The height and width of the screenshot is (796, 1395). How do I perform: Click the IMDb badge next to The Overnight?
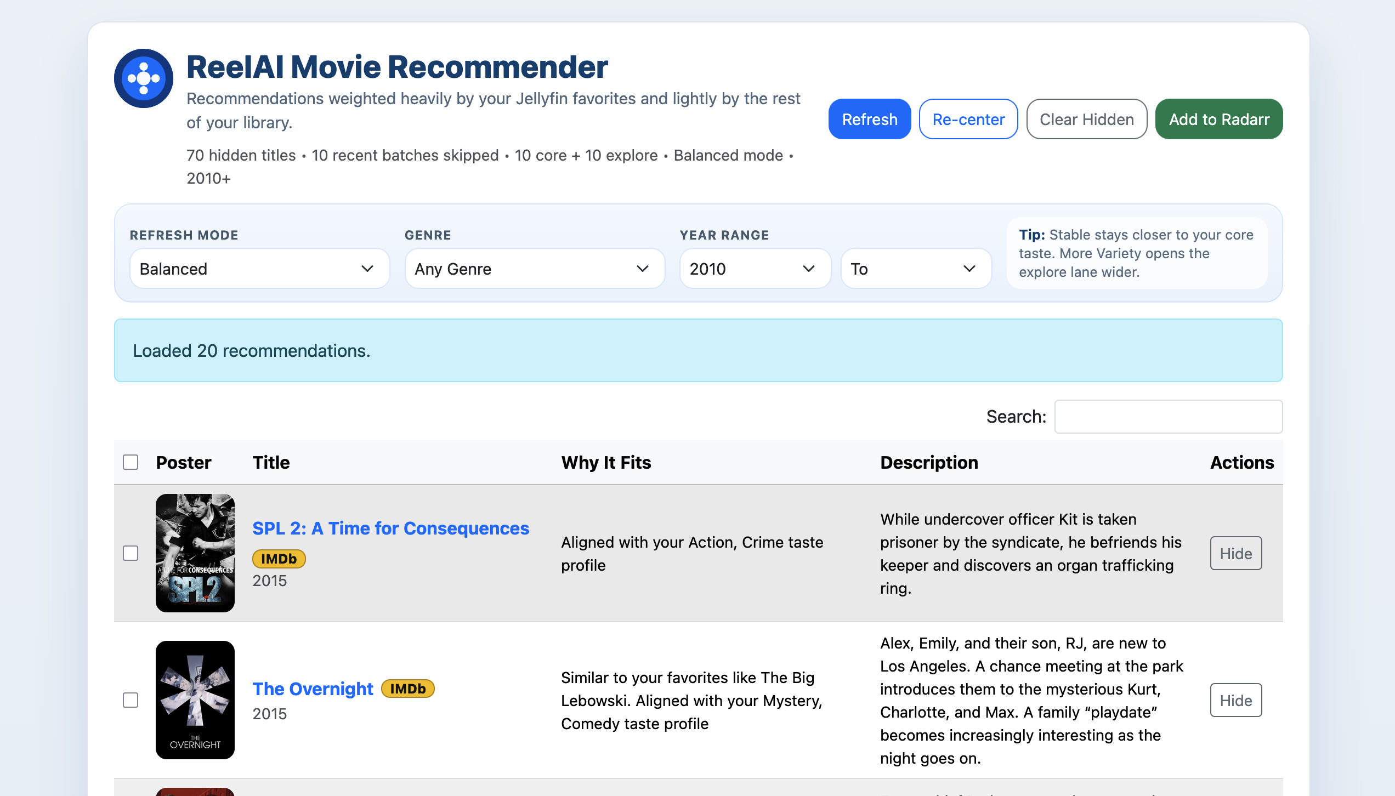tap(407, 689)
